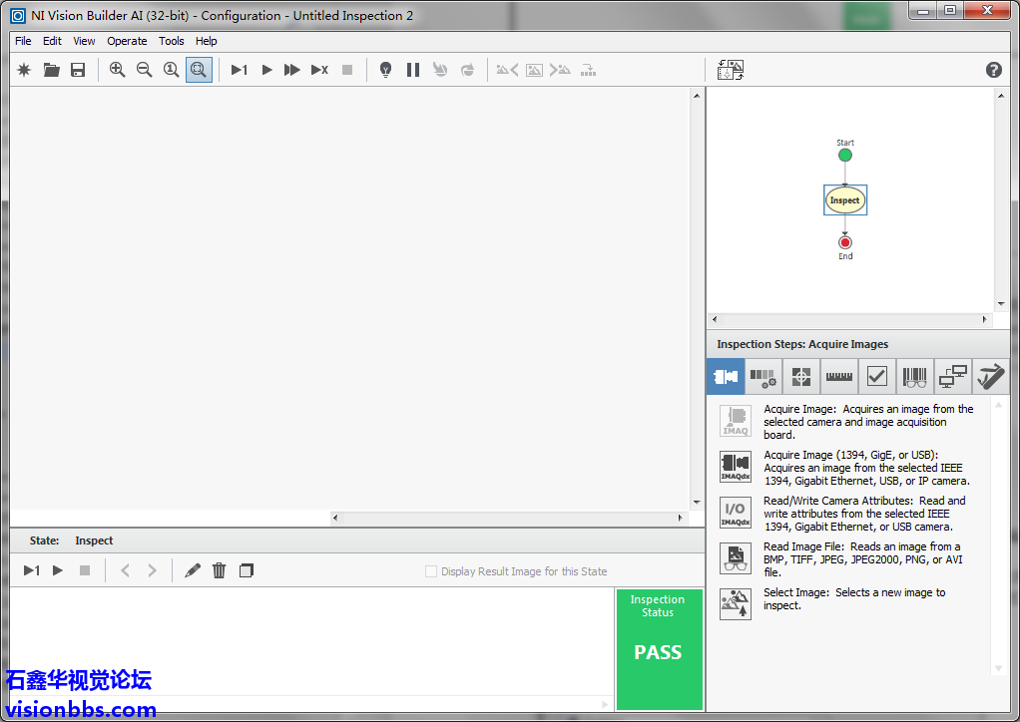Select the Read Image File step
This screenshot has height=722, width=1020.
[x=736, y=558]
